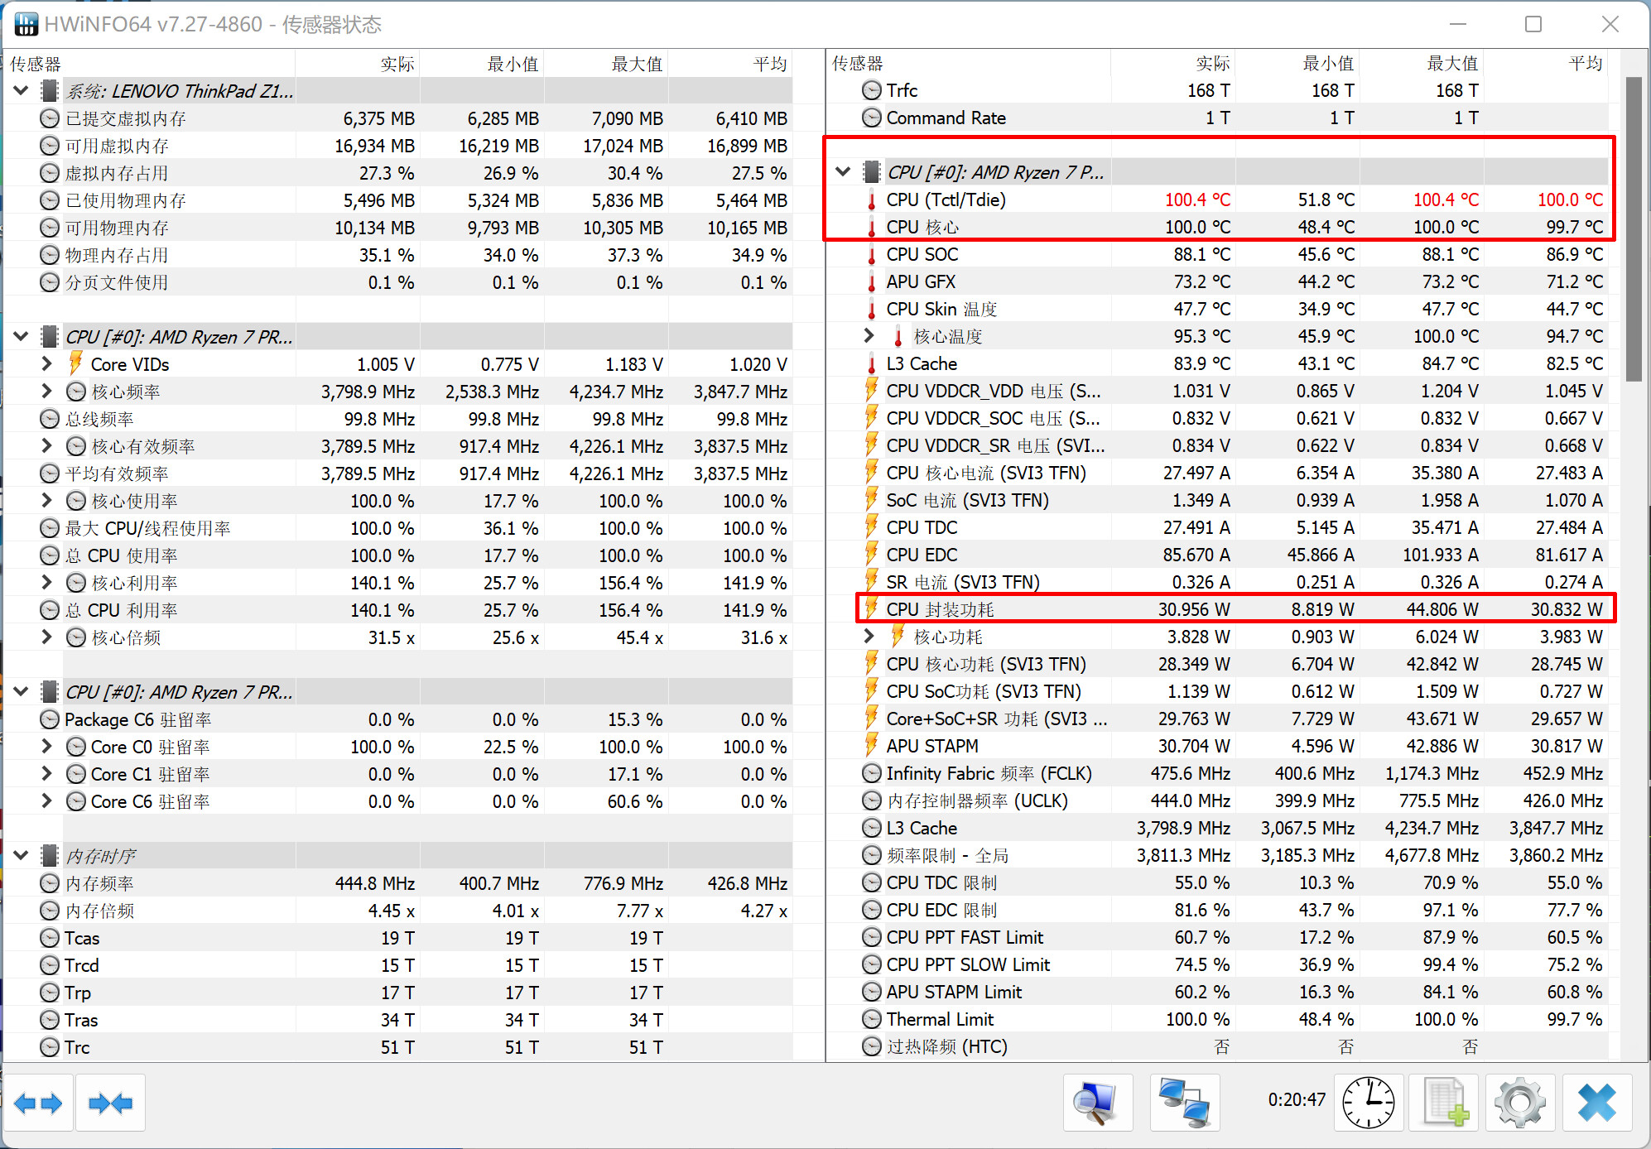Click the left panel 平均 column header

pos(730,64)
